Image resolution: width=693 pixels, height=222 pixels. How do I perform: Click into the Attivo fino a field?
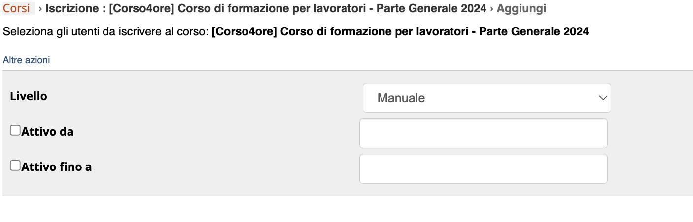(483, 168)
